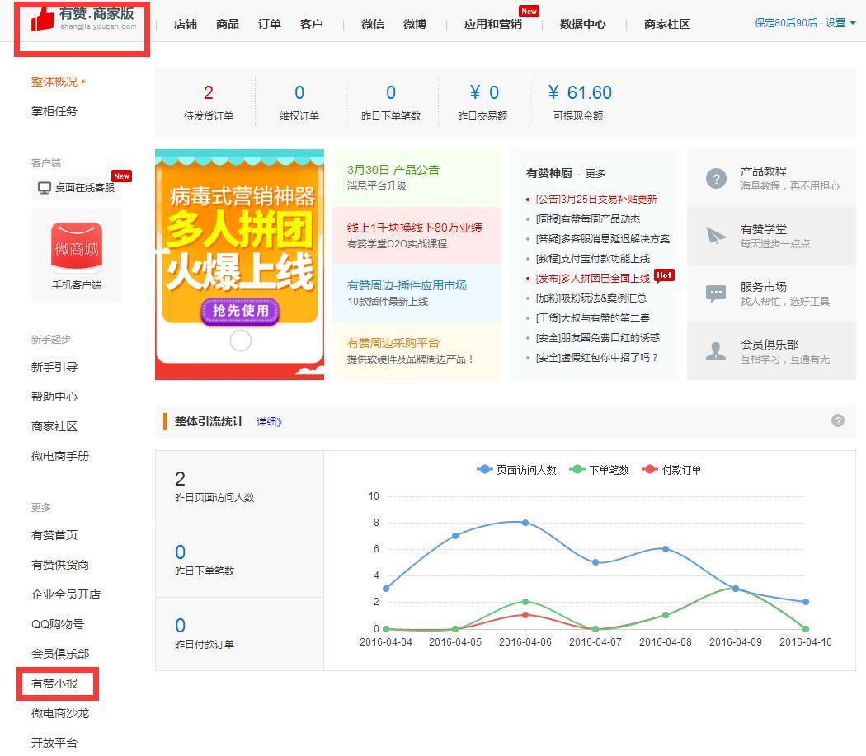
Task: Open the 设置 dropdown arrow
Action: [x=853, y=23]
